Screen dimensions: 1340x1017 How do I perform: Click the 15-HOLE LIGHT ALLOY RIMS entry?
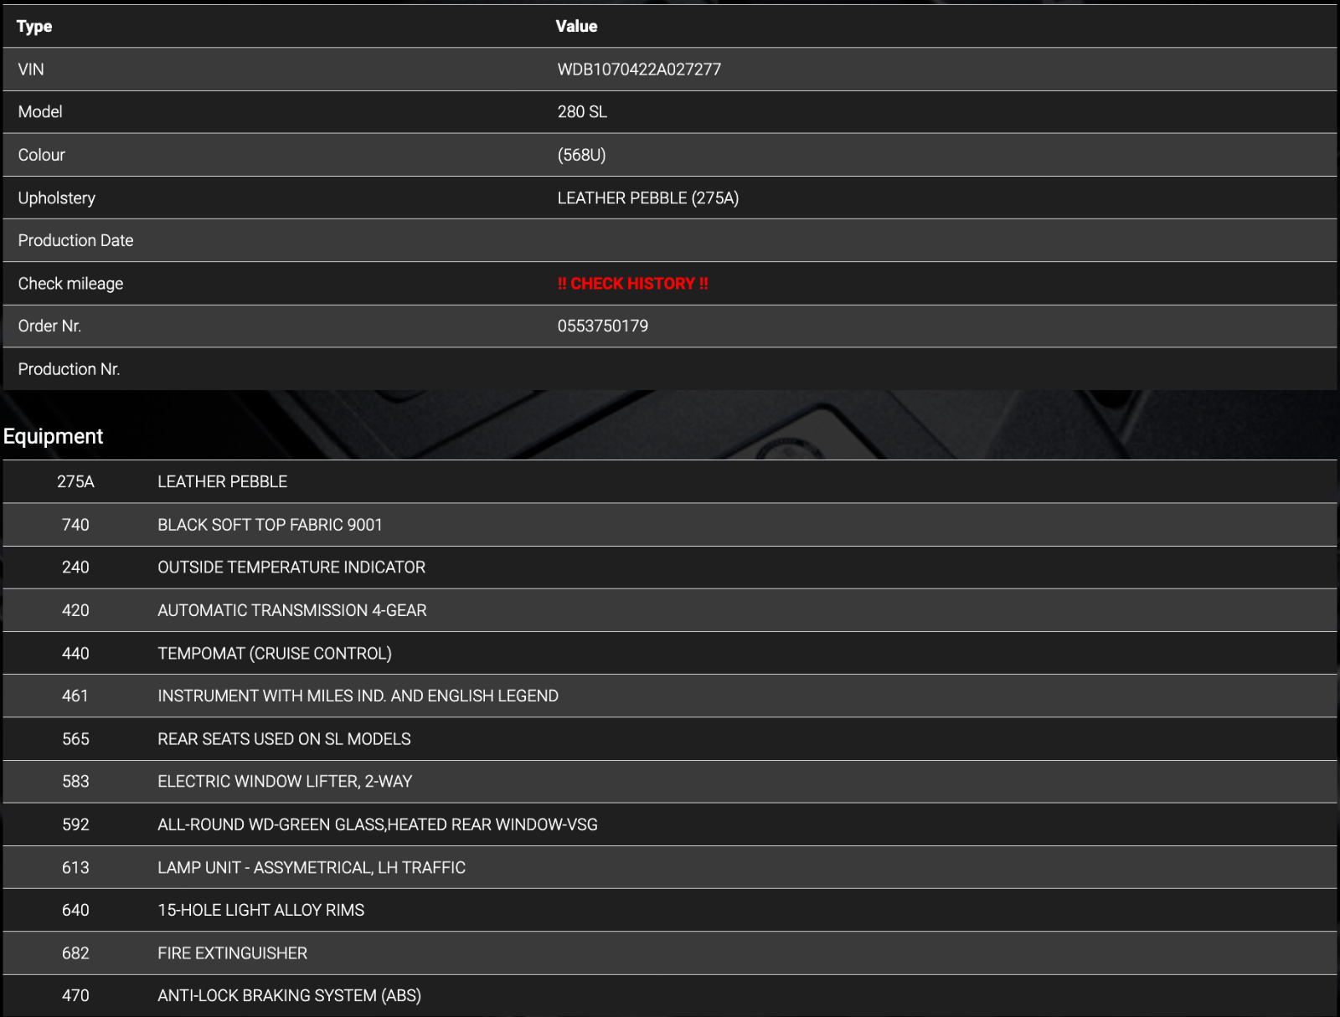(260, 910)
